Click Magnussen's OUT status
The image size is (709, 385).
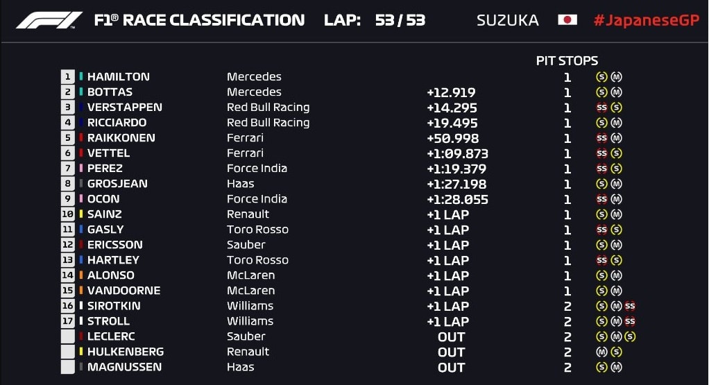tap(451, 368)
